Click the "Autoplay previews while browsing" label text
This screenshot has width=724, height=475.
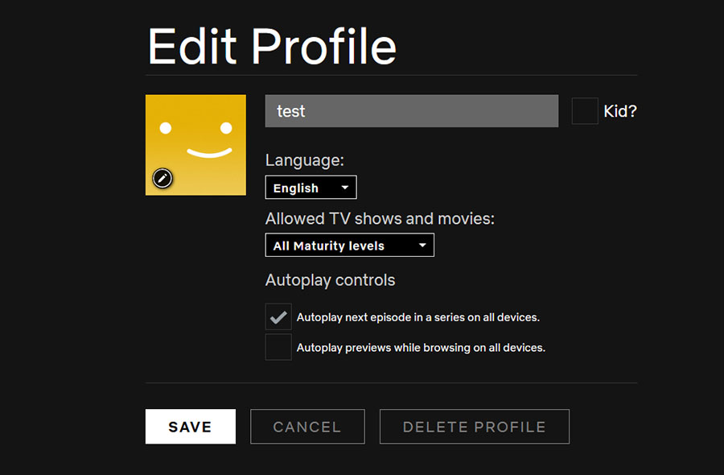click(x=421, y=348)
